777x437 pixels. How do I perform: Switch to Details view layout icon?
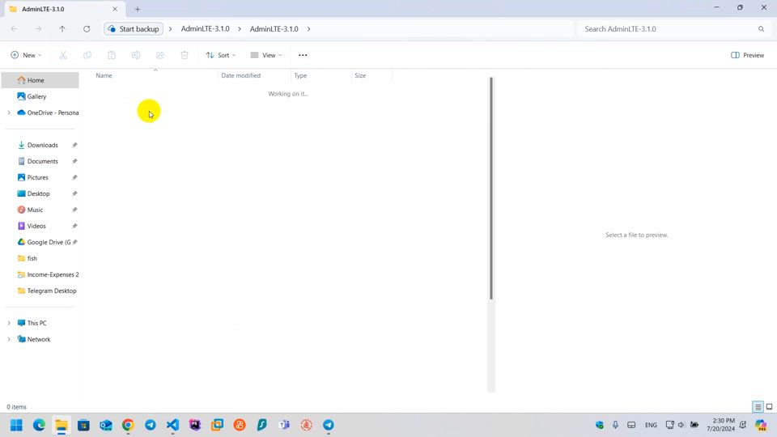point(758,407)
